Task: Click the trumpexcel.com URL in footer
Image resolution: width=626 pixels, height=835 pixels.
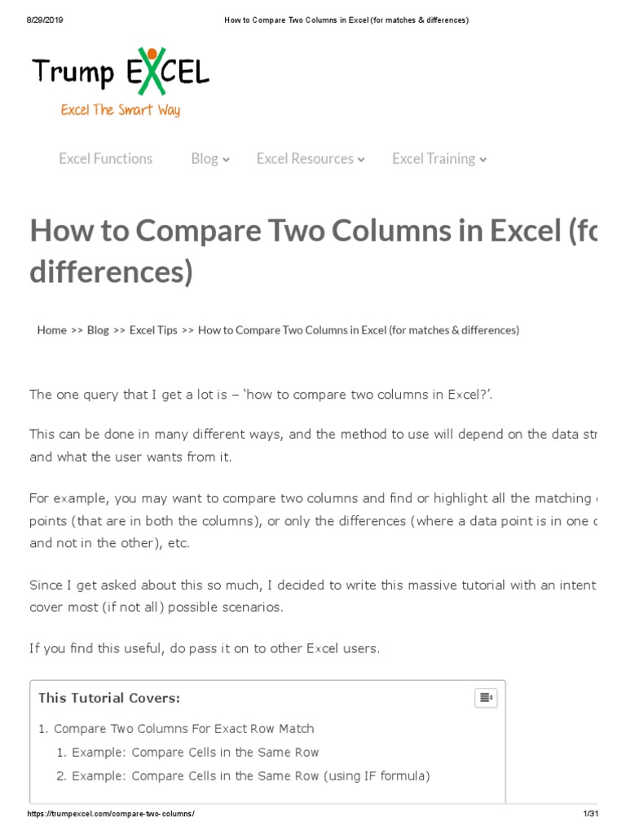Action: [111, 814]
